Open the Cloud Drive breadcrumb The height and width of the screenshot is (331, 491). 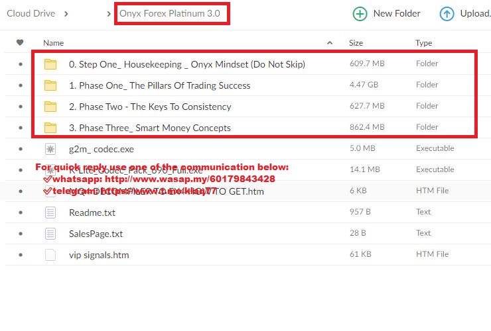click(x=31, y=13)
